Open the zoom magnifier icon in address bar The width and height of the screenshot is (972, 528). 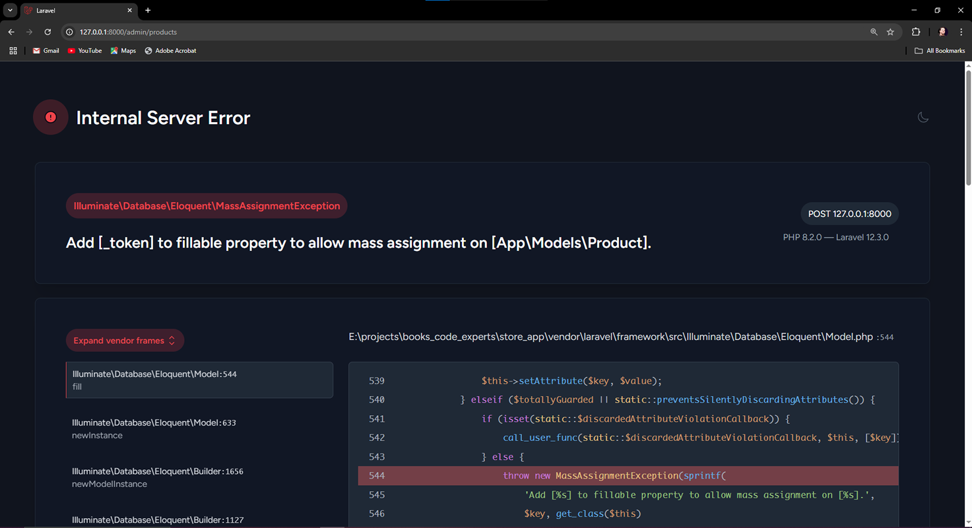874,32
